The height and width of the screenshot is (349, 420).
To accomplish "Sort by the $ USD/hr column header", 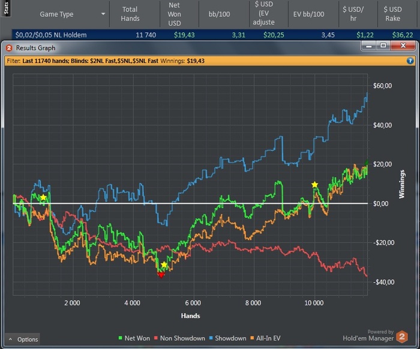I will (353, 14).
